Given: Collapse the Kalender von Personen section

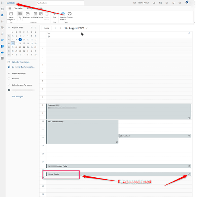Looking at the screenshot, I should [x=9, y=85].
